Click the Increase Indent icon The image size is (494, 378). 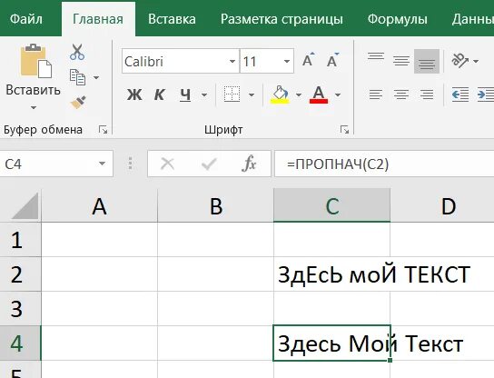pyautogui.click(x=485, y=94)
